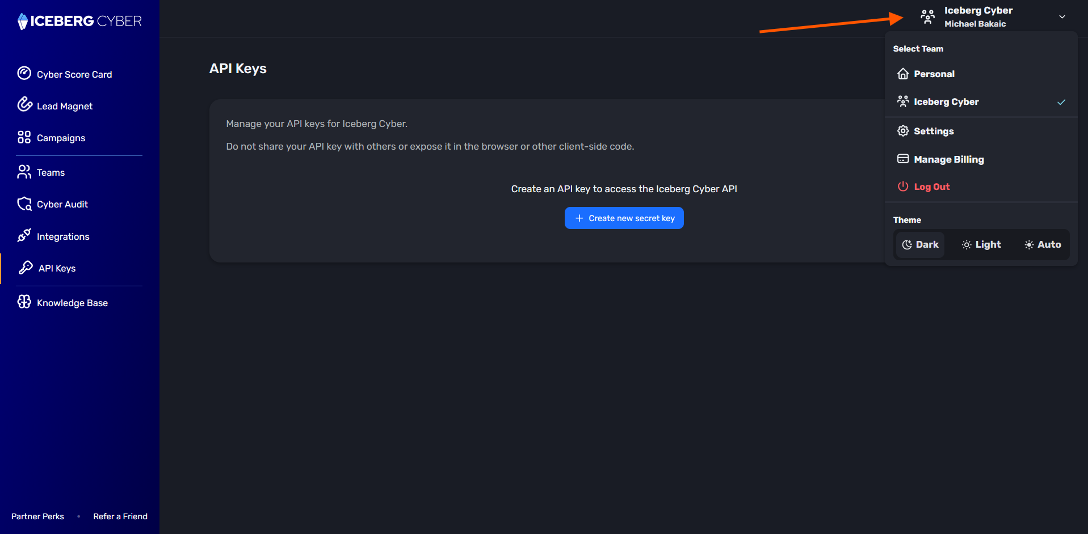1088x534 pixels.
Task: Click the Lead Magnet icon
Action: [x=24, y=104]
